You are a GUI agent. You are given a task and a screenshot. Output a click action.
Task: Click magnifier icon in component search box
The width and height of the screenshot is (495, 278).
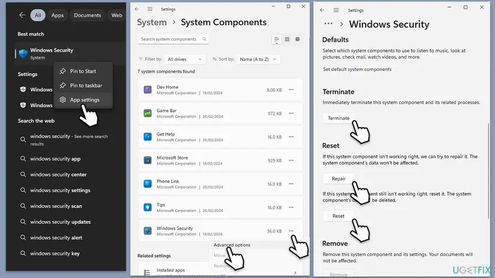[x=204, y=39]
